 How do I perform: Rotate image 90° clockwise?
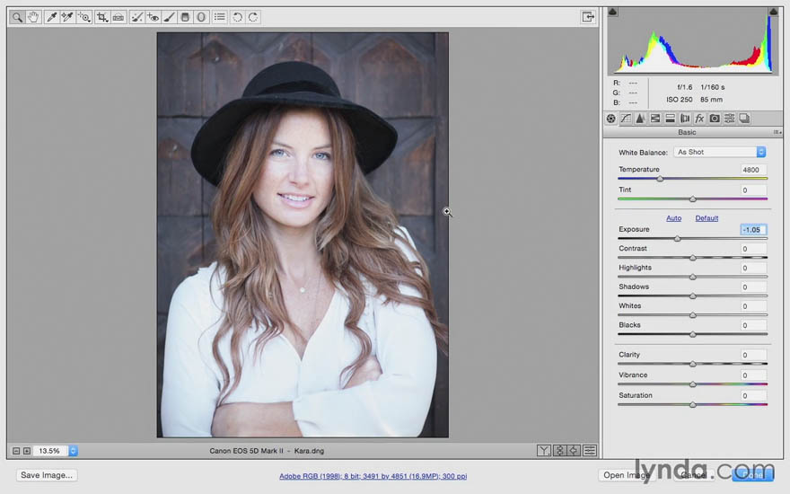pos(253,18)
